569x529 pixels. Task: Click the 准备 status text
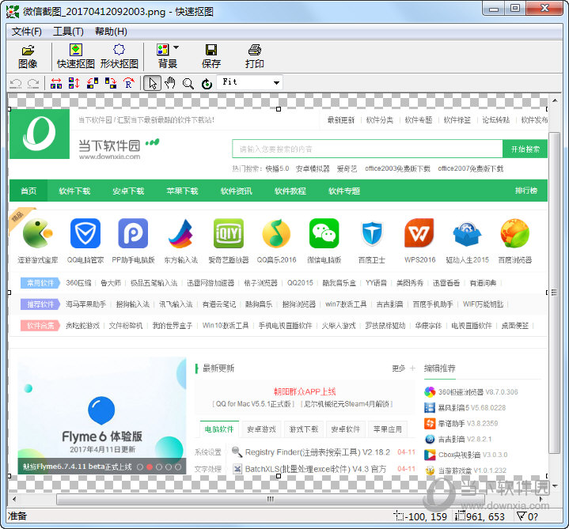click(x=17, y=516)
